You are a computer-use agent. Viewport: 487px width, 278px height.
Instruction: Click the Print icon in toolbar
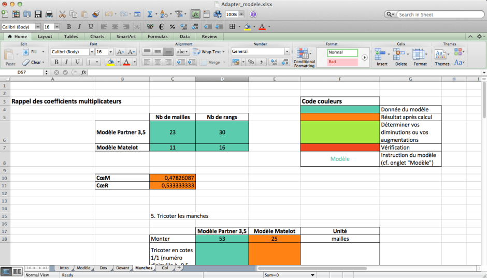[49, 14]
